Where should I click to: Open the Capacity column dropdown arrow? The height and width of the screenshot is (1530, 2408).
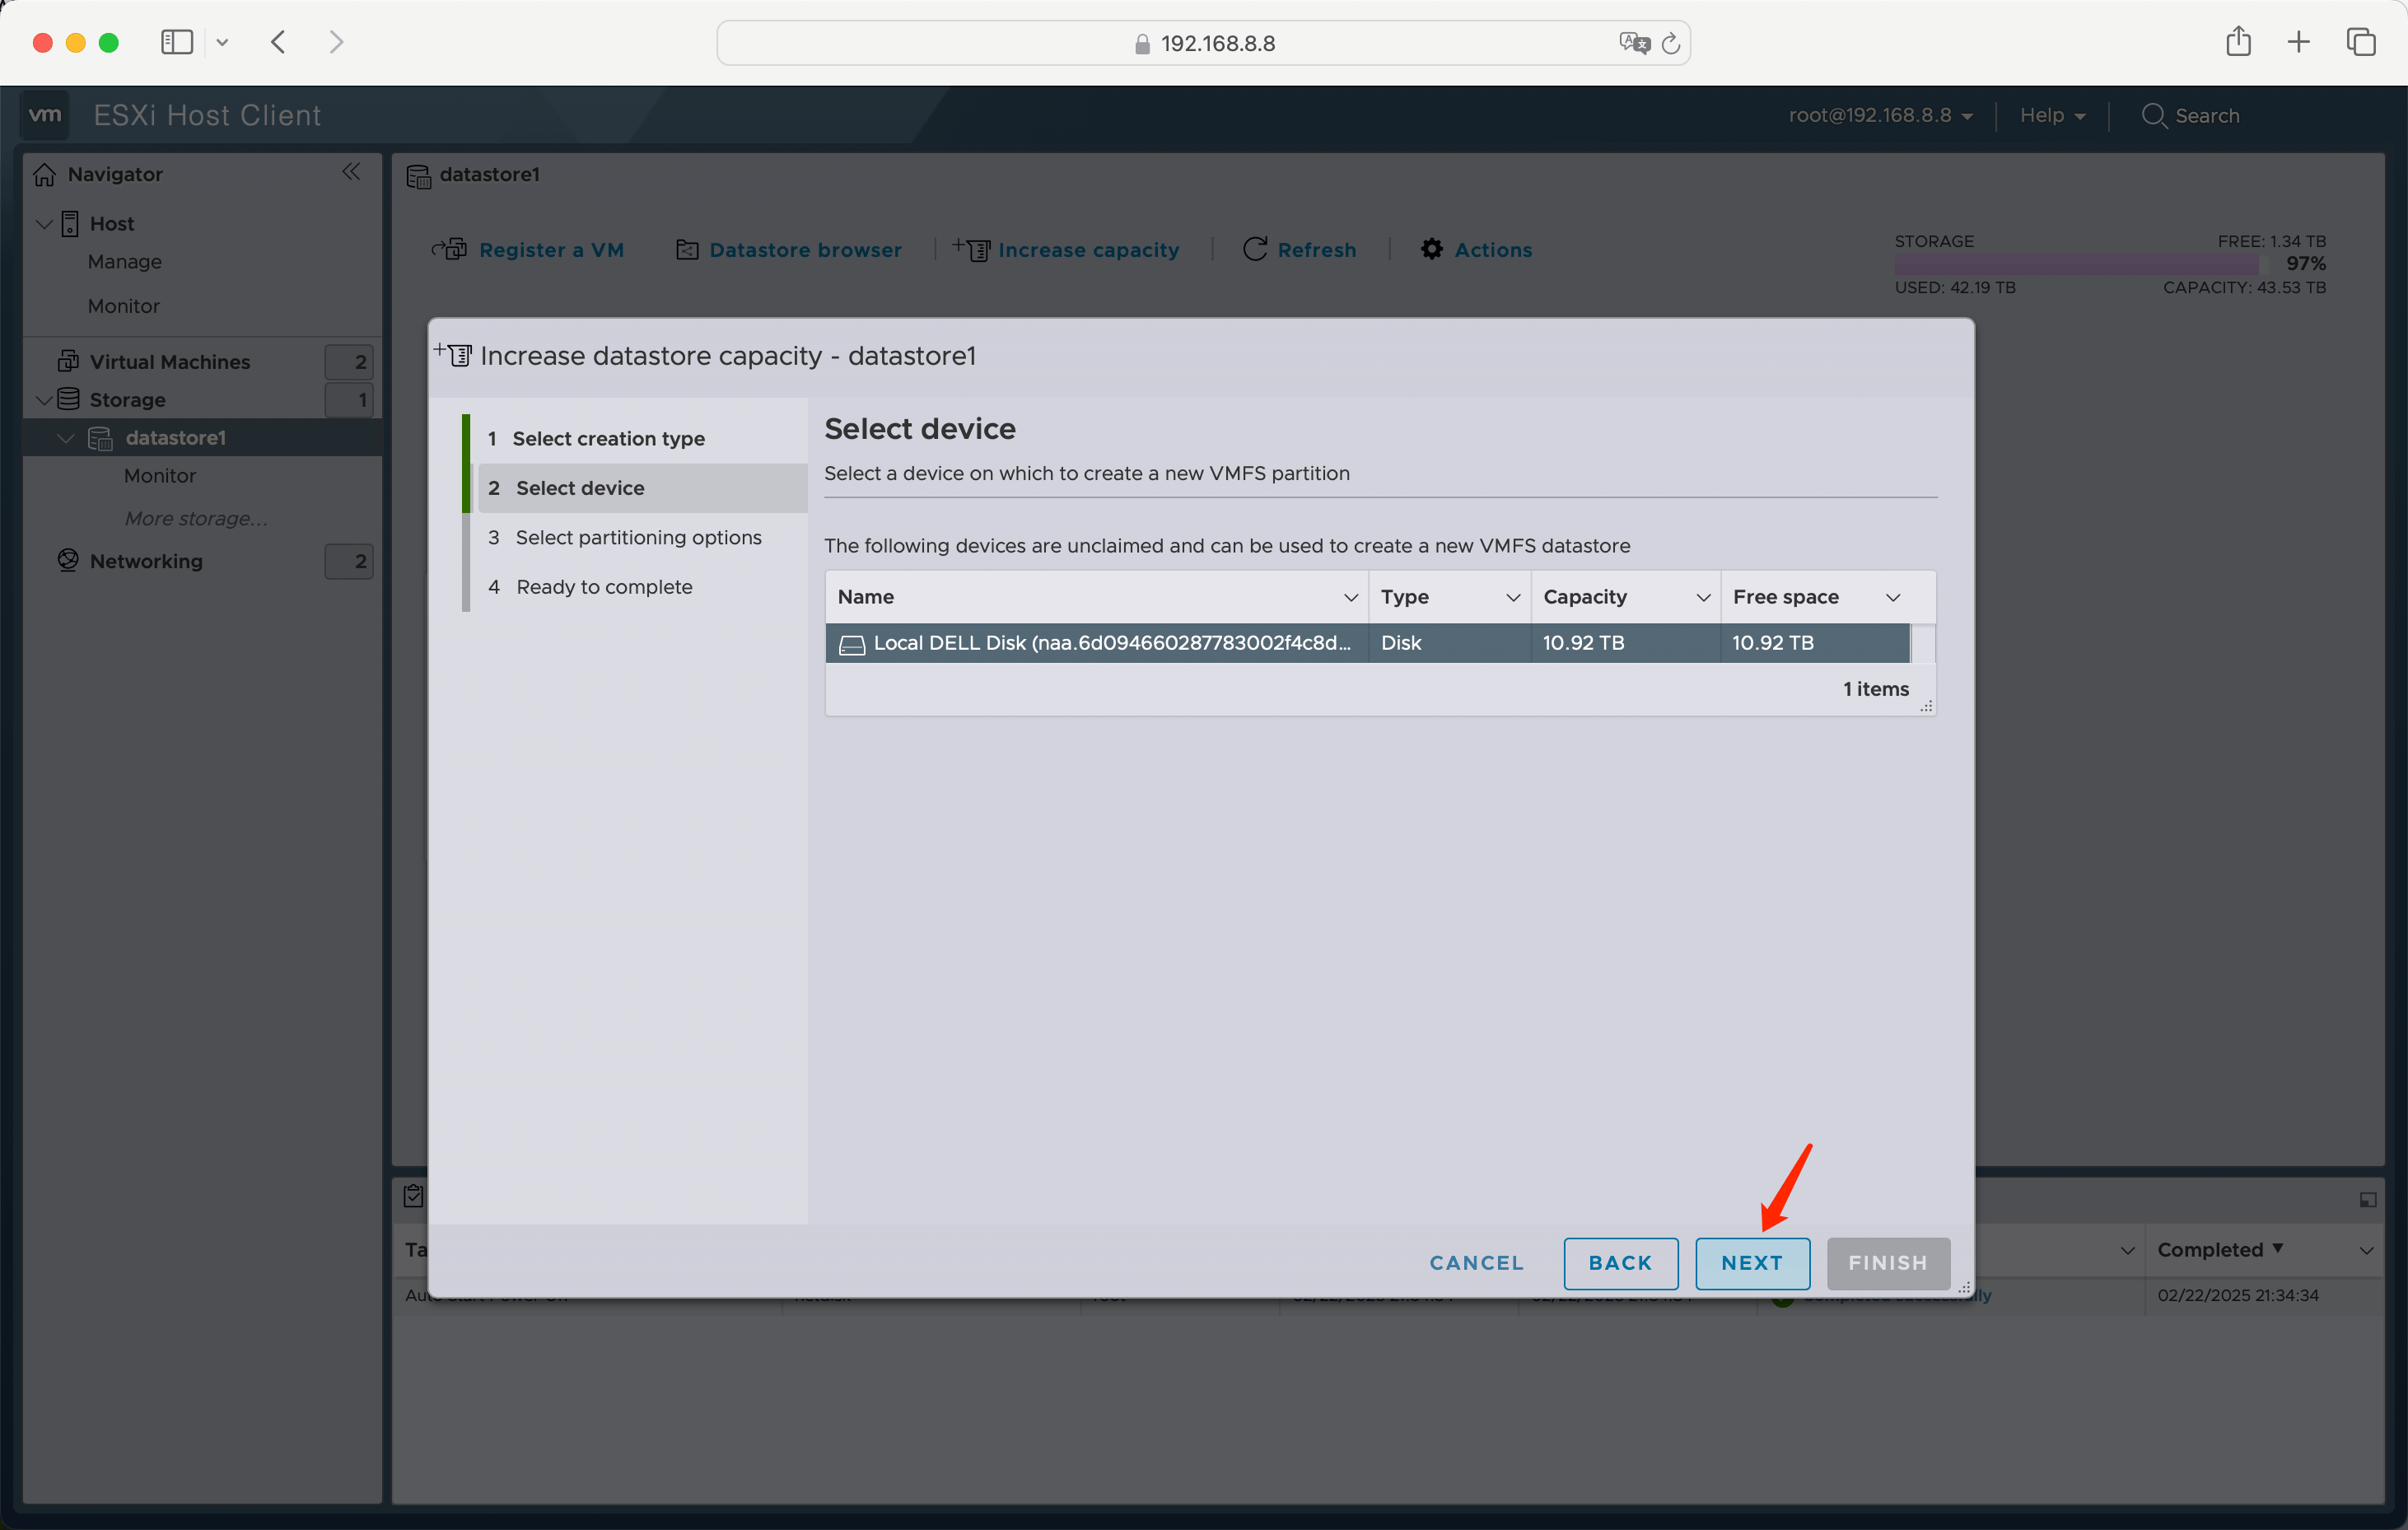[1703, 597]
